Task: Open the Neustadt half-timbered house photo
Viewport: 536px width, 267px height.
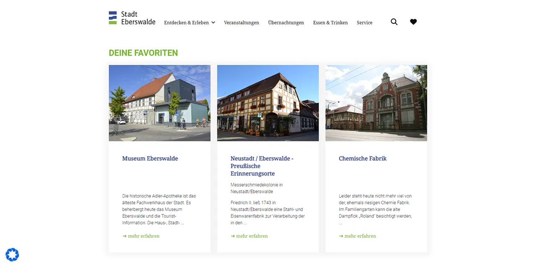Action: pos(268,103)
